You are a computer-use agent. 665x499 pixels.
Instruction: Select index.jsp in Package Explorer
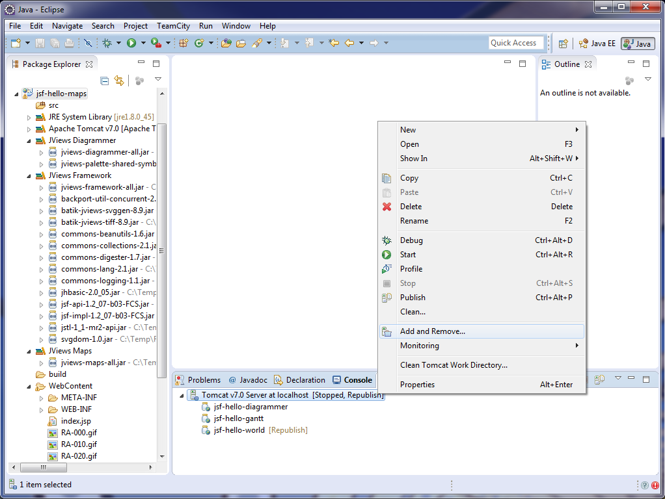coord(76,421)
